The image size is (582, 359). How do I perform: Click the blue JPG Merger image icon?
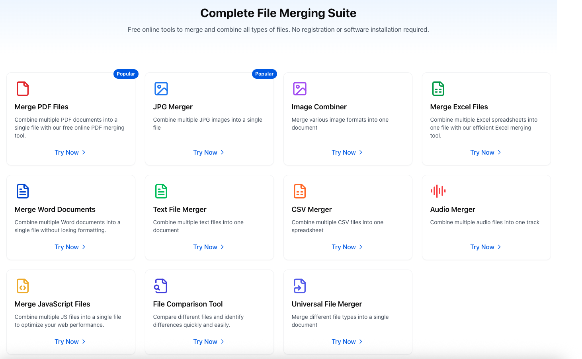click(161, 89)
